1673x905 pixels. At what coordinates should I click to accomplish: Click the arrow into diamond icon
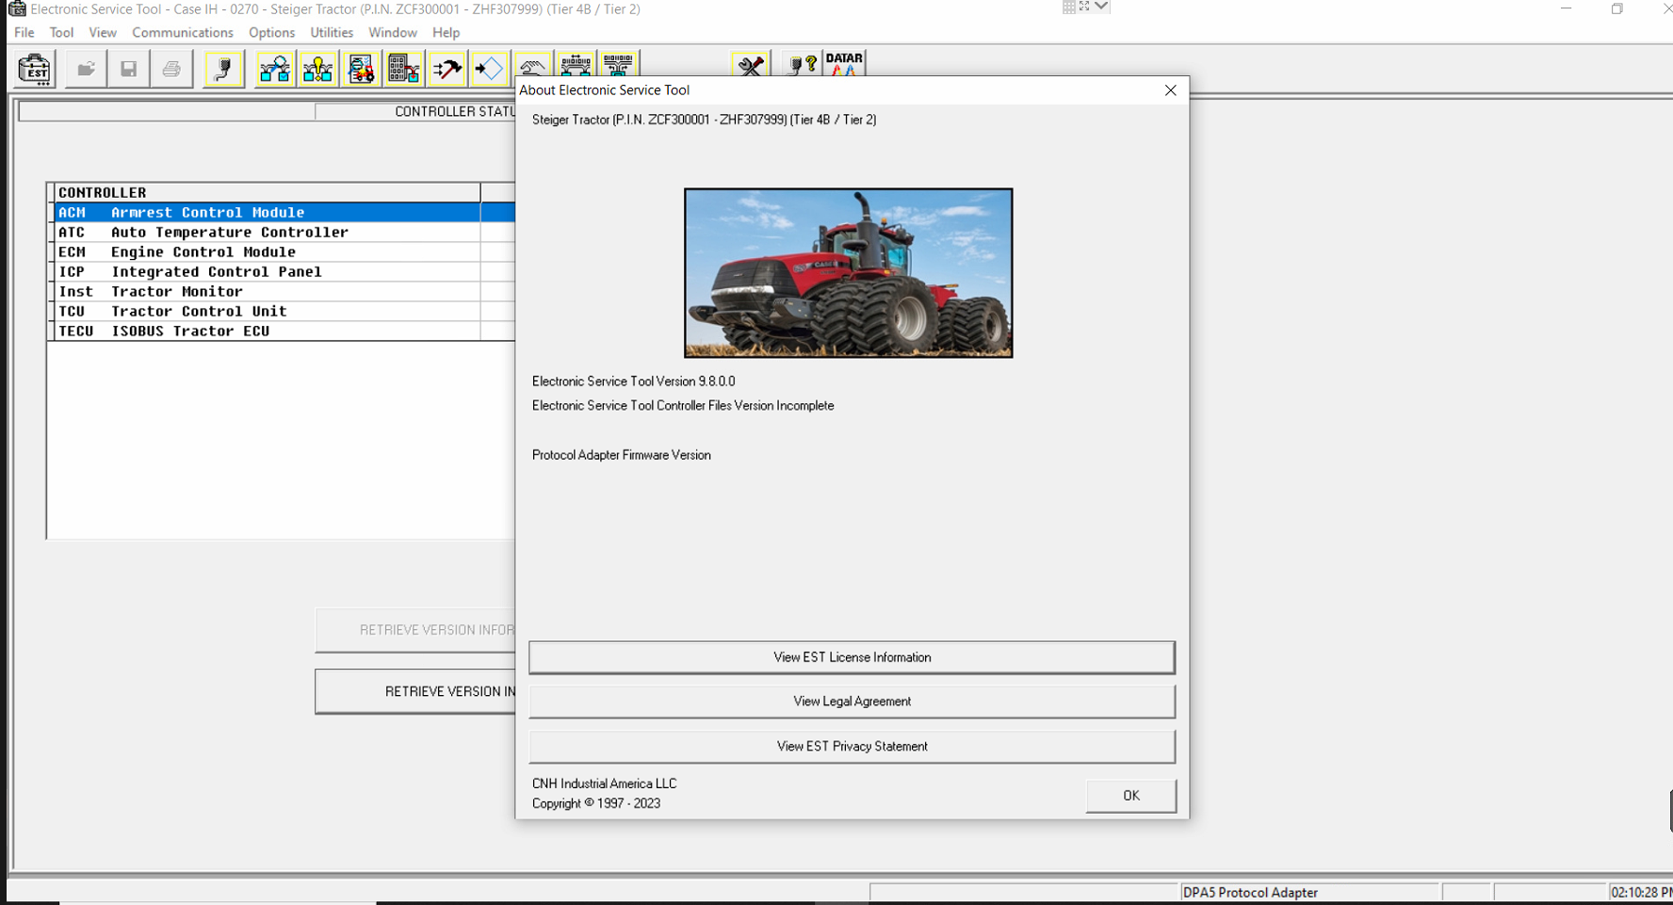click(490, 69)
